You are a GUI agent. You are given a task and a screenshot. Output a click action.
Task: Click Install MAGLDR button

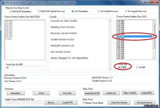pos(92,93)
